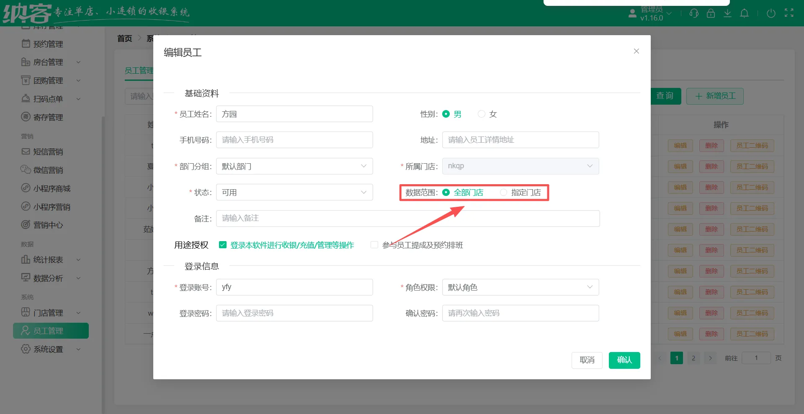The height and width of the screenshot is (414, 804).
Task: Enable 参与员工提成及预约排班 checkbox
Action: (x=374, y=245)
